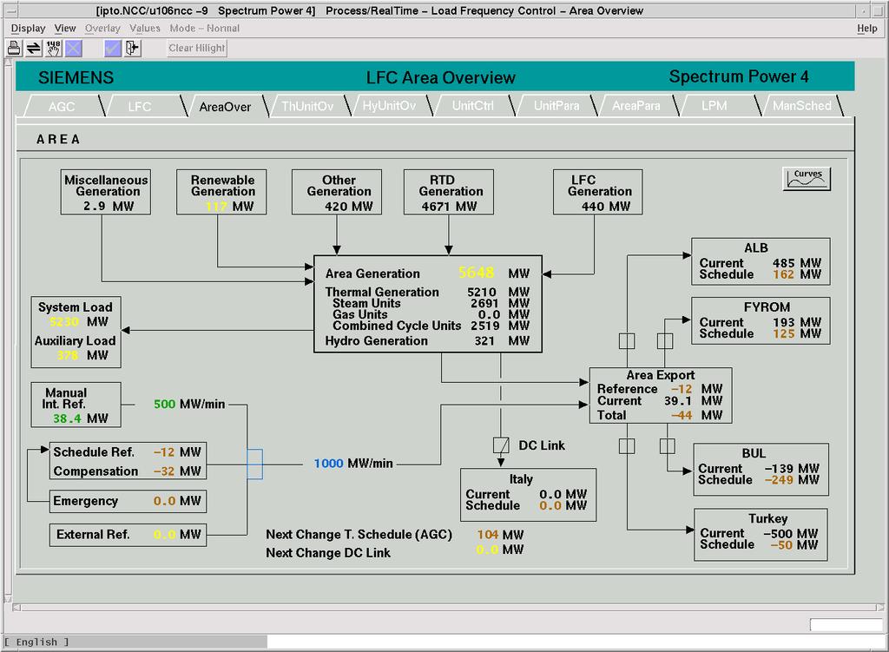The width and height of the screenshot is (889, 652).
Task: Click the Mode – Normal menu item
Action: (x=205, y=29)
